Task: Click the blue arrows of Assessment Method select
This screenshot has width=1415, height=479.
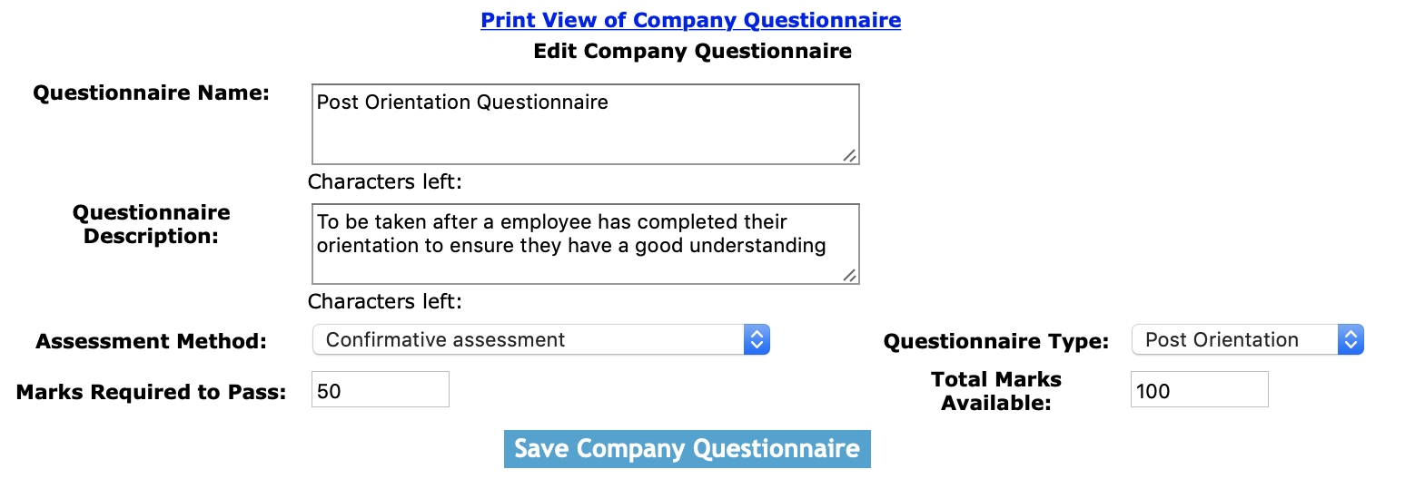Action: pyautogui.click(x=757, y=340)
